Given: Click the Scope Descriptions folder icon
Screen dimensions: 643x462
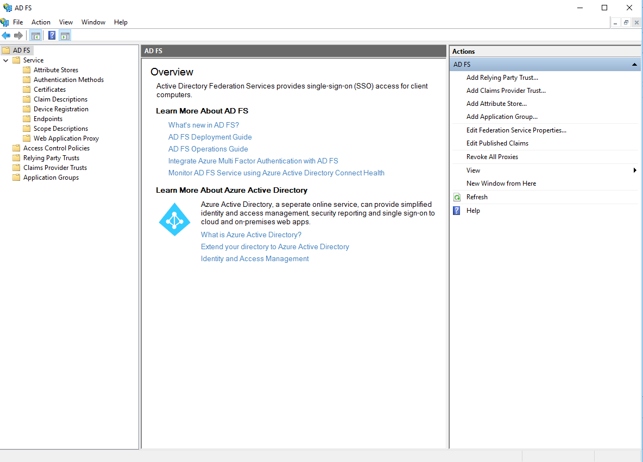Looking at the screenshot, I should click(x=27, y=129).
